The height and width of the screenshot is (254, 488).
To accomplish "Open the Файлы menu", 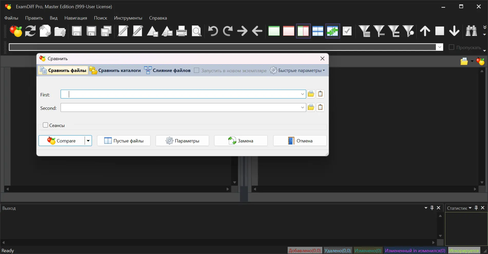I will (11, 18).
